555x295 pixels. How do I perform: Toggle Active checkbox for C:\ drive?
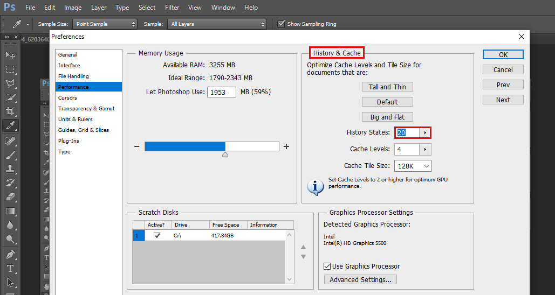(157, 235)
